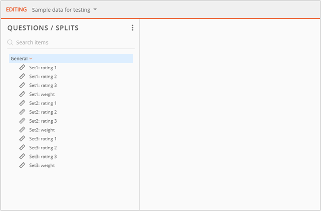Click the ruler icon beside Set2: rating 2
Screen dimensions: 321x211
point(22,112)
